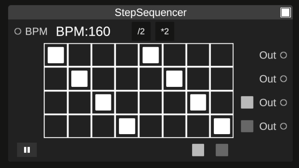Disable third step in row three
299x168 pixels.
tap(103, 102)
